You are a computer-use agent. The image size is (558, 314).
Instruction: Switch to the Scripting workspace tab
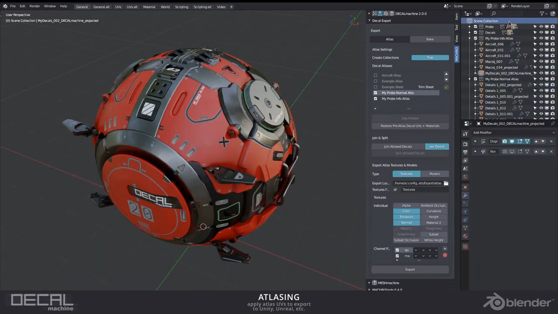pos(181,7)
